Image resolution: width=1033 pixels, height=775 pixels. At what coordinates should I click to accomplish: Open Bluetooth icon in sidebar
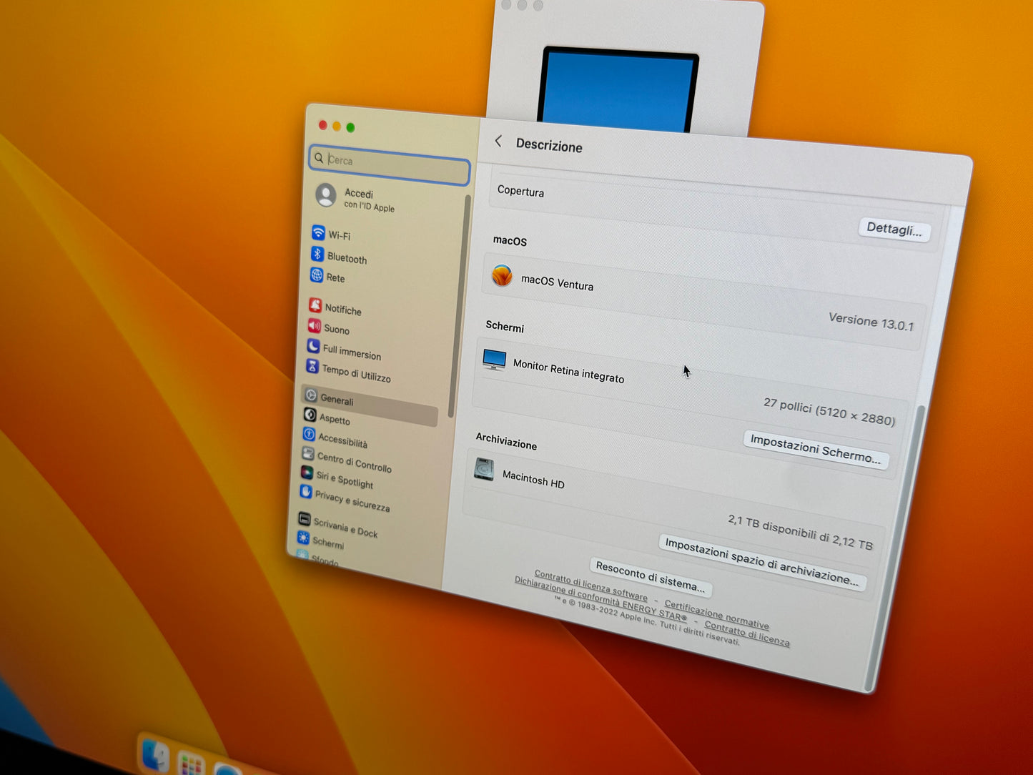(317, 254)
